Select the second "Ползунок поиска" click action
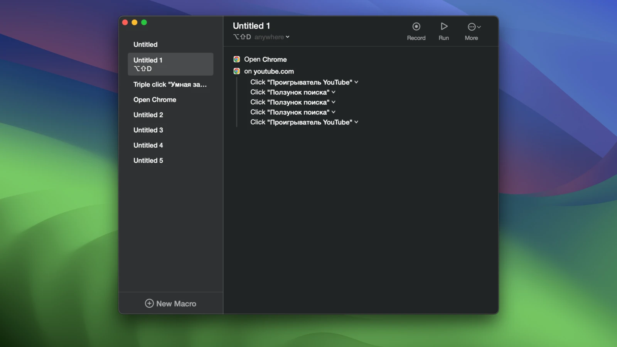This screenshot has width=617, height=347. (290, 102)
